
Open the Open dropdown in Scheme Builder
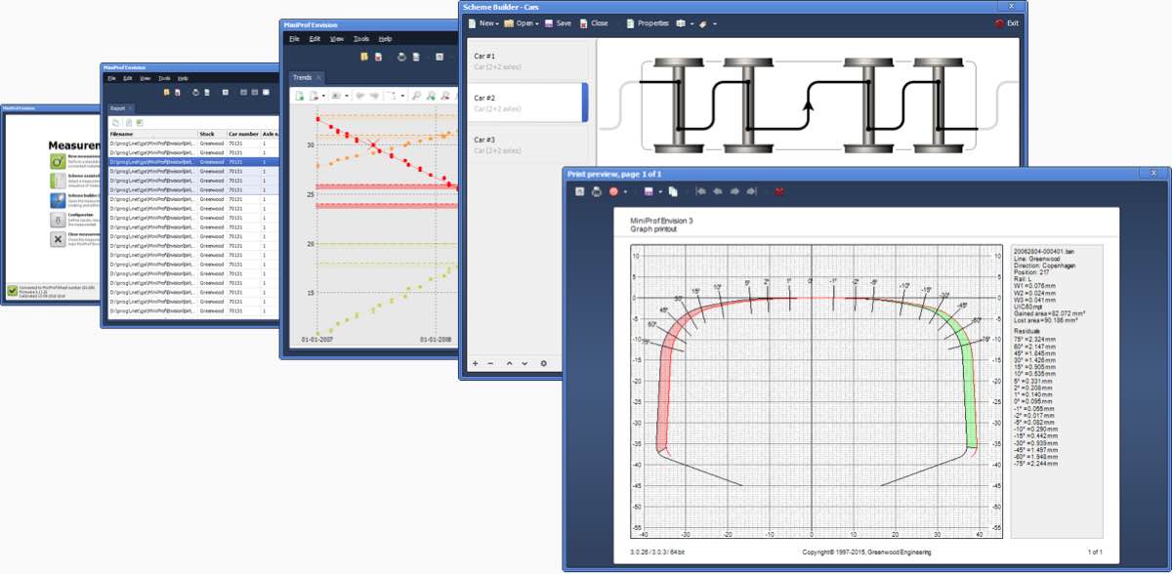point(537,23)
